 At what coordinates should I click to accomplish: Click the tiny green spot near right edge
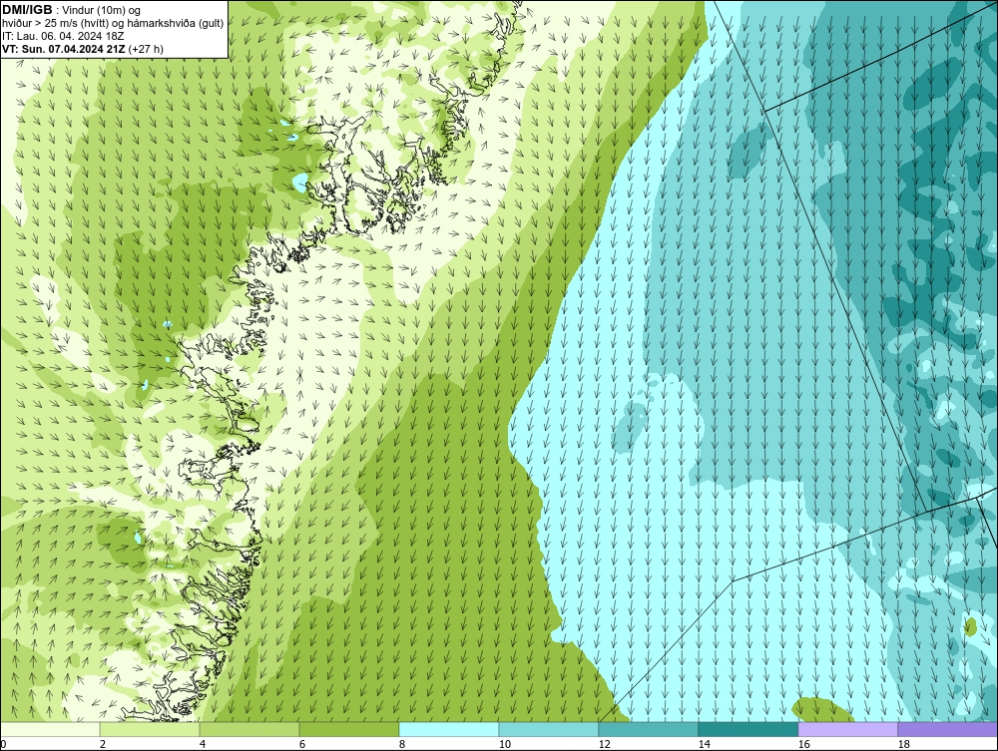971,626
